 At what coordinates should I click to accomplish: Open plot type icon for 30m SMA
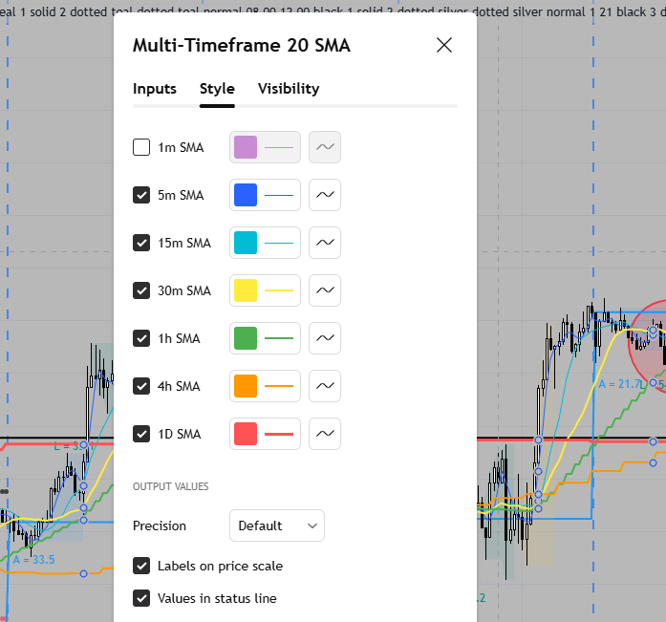point(326,290)
